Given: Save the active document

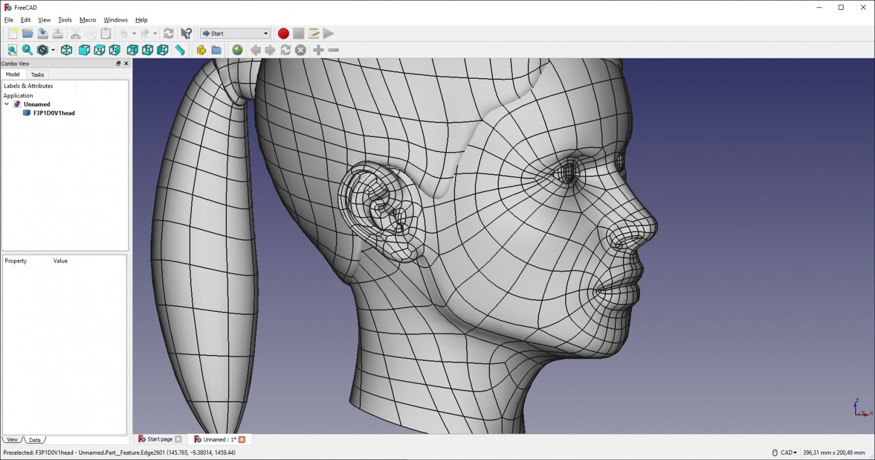Looking at the screenshot, I should coord(43,33).
